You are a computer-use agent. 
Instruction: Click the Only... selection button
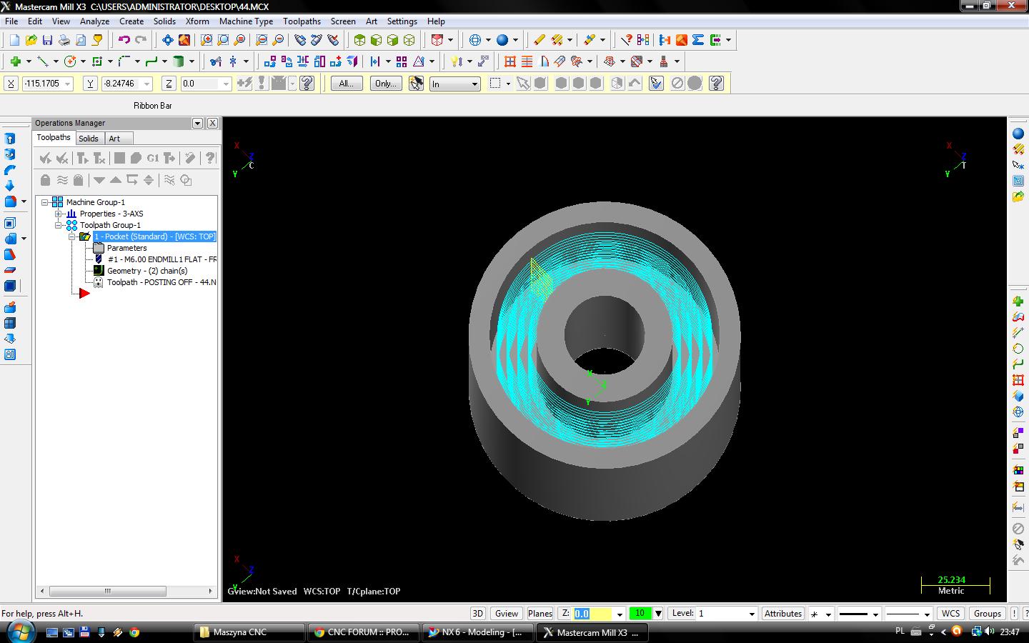point(386,84)
